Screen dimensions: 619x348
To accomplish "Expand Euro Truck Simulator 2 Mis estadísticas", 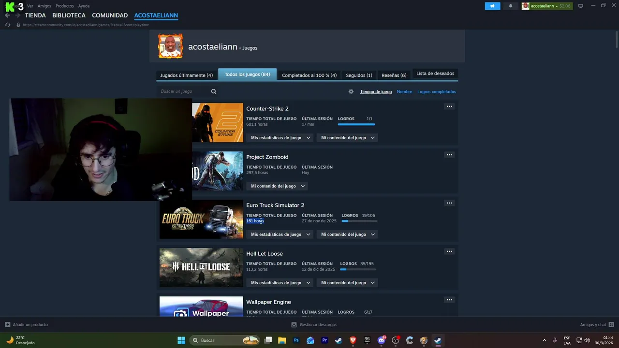I will click(280, 234).
